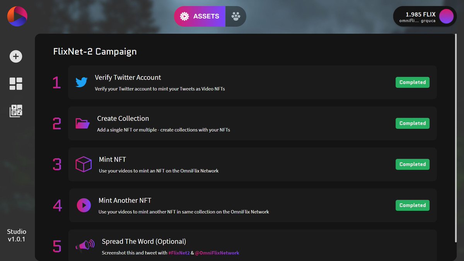
Task: Click Completed on the Mint NFT step
Action: tap(412, 164)
